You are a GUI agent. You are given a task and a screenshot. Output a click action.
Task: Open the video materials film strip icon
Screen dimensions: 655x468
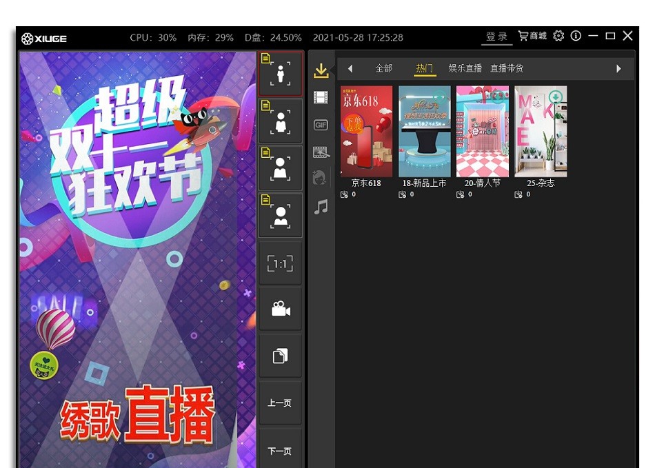click(320, 96)
